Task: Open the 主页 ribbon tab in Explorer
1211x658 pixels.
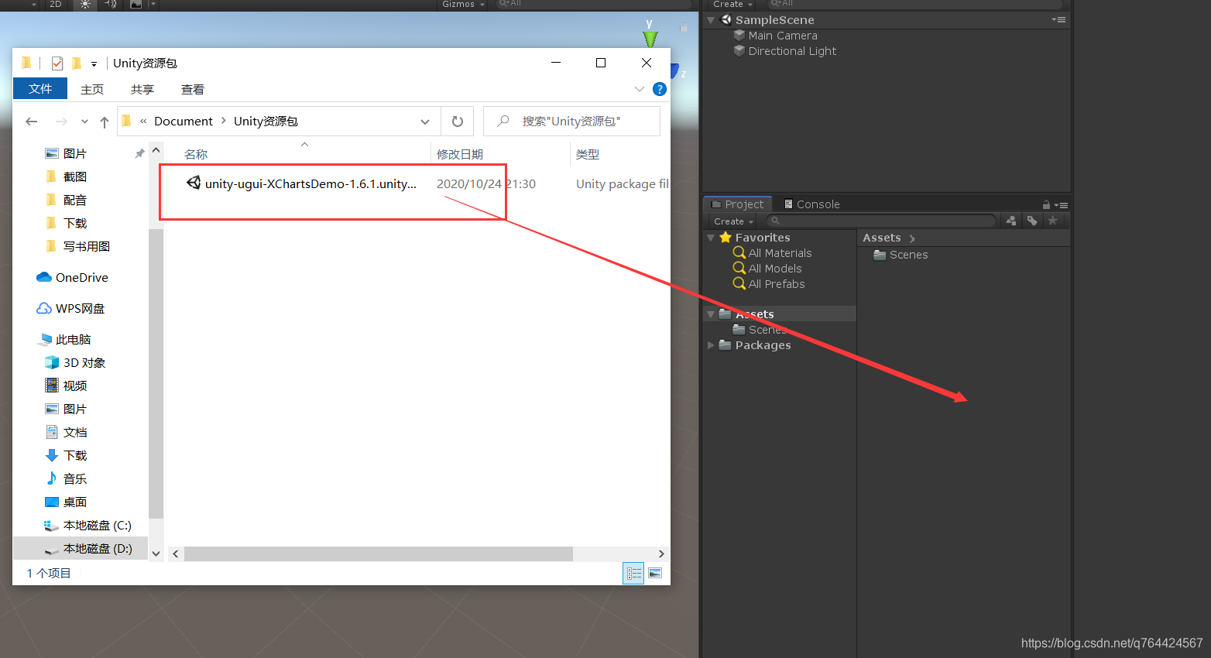Action: click(x=92, y=90)
